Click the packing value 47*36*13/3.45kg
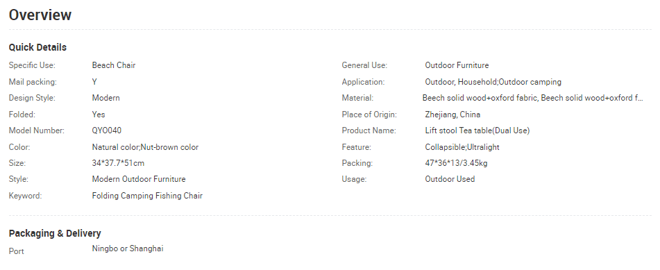The image size is (660, 270). pyautogui.click(x=456, y=163)
